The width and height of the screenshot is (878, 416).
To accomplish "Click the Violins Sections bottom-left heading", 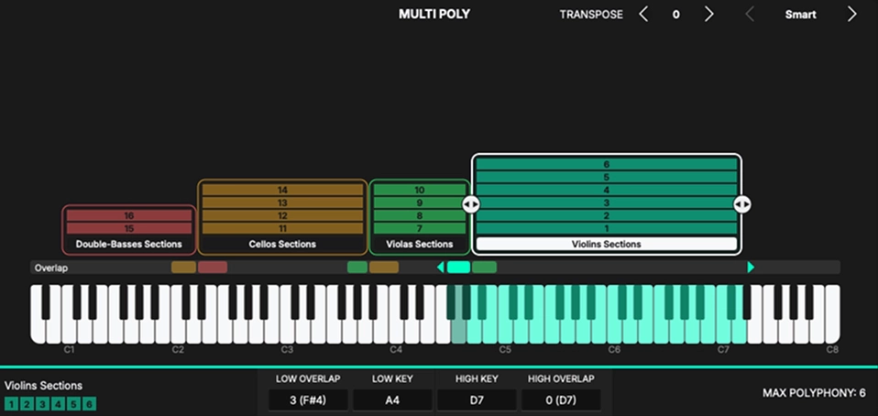I will pyautogui.click(x=43, y=385).
